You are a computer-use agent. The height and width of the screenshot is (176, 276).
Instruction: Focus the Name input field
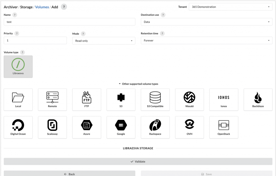[70, 22]
